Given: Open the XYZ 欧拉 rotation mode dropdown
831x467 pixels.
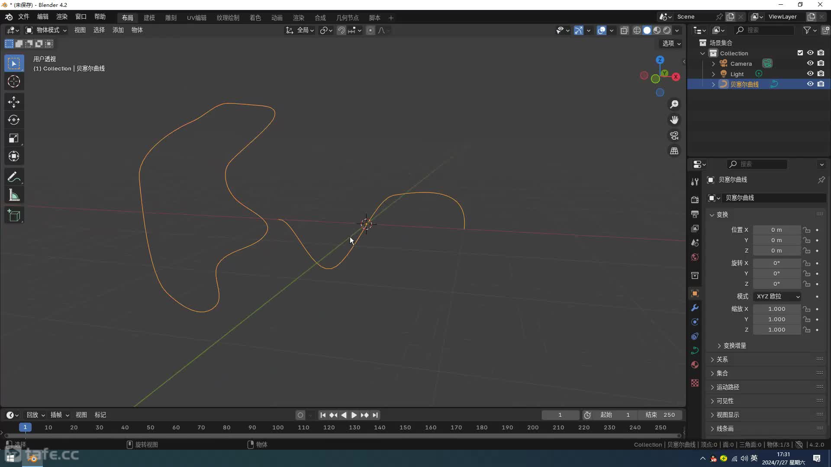Looking at the screenshot, I should coord(777,297).
